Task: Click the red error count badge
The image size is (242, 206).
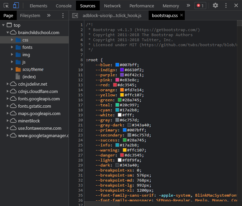Action: [200, 6]
